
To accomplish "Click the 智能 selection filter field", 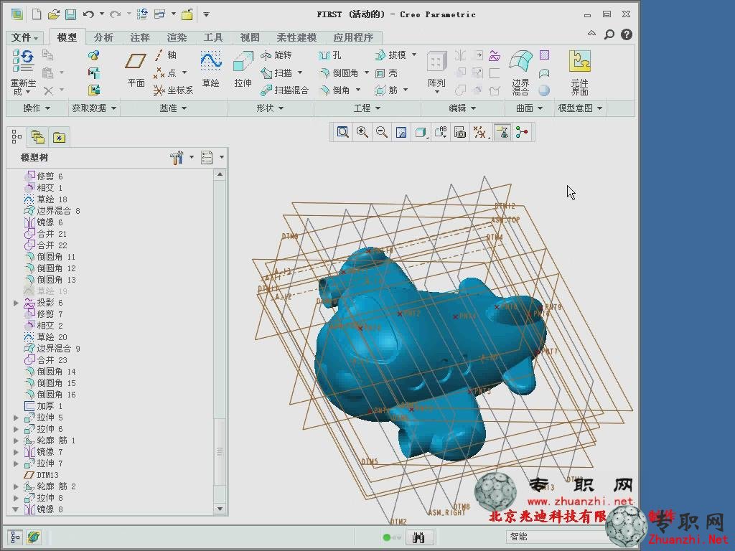I will point(555,537).
